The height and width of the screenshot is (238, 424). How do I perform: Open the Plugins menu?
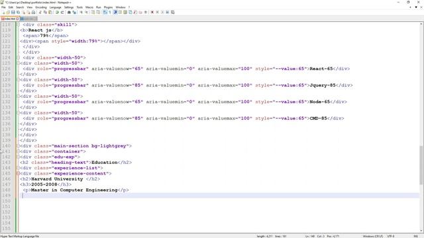tap(108, 7)
